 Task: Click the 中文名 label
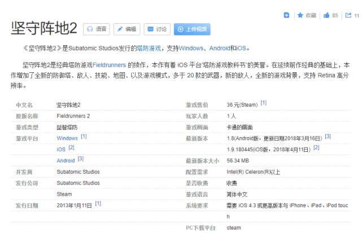[x=24, y=105]
